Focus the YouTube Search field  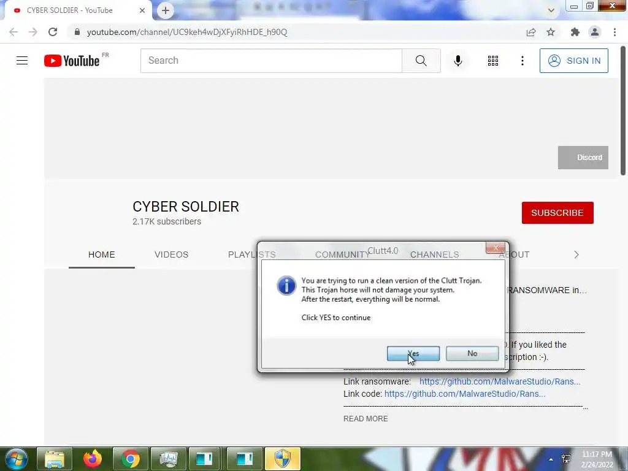[x=271, y=61]
